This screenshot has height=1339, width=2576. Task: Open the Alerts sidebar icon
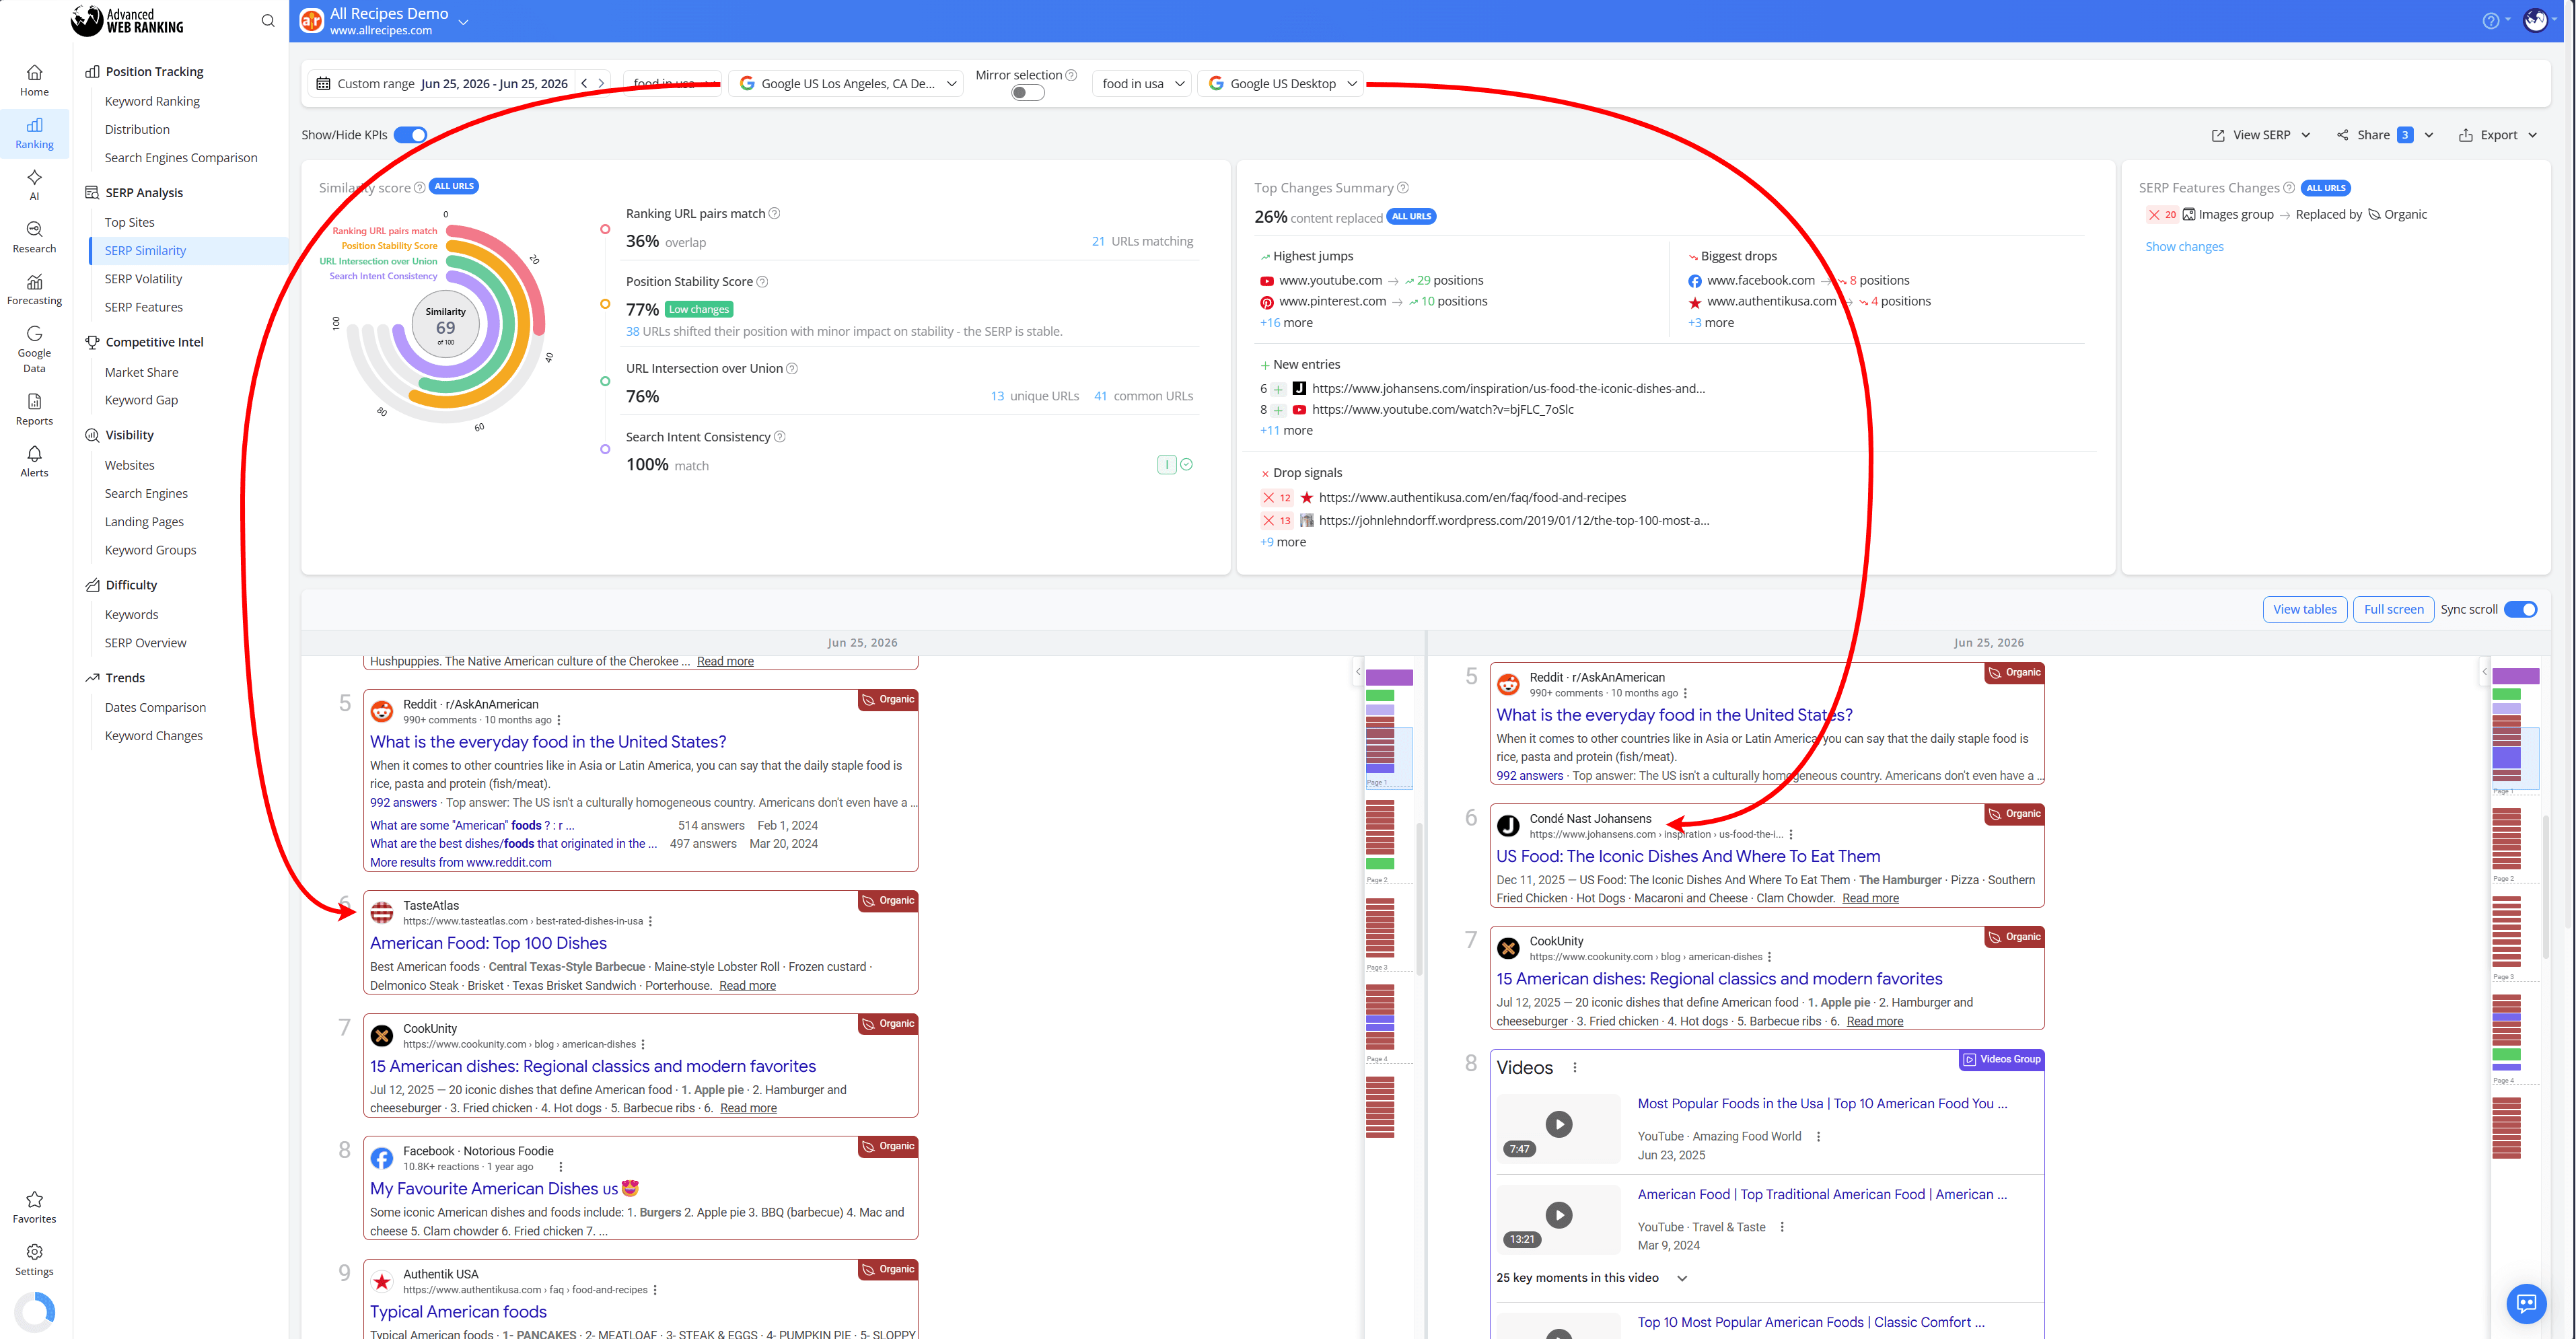point(34,461)
